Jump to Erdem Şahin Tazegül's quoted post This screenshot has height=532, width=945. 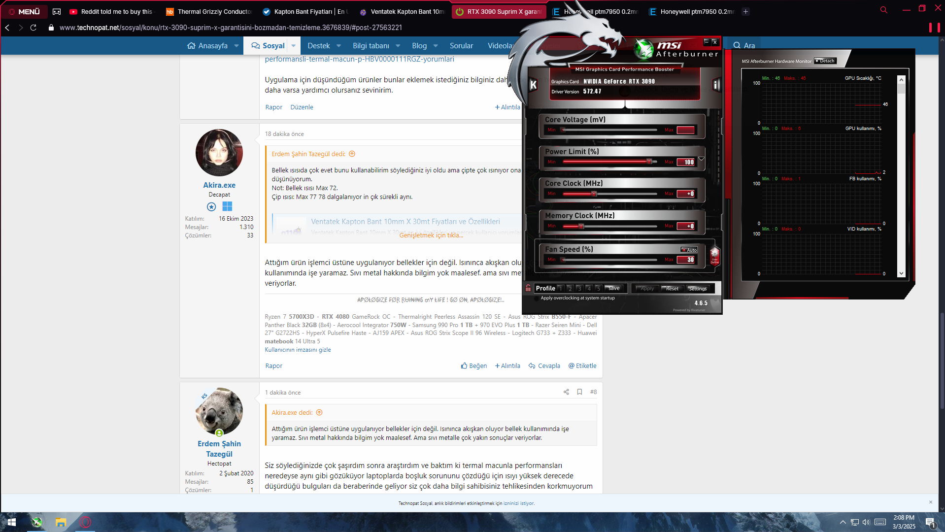352,154
